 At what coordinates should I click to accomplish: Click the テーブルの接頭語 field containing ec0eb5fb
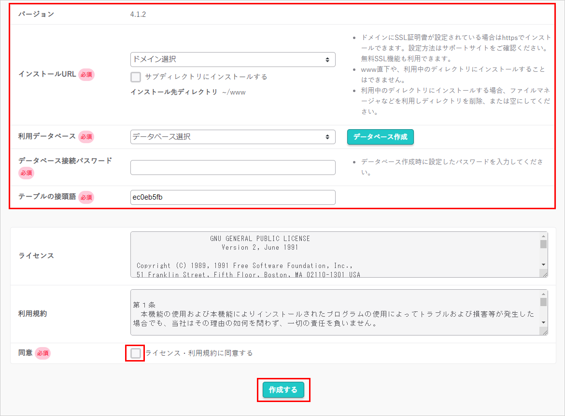(x=232, y=197)
